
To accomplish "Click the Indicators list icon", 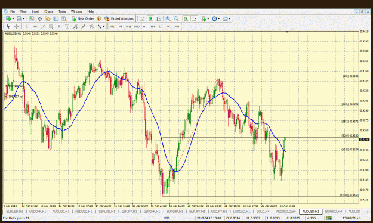I will point(204,18).
